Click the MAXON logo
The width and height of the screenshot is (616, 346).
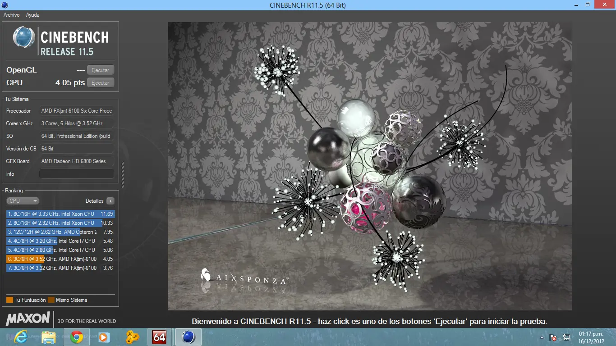click(28, 319)
